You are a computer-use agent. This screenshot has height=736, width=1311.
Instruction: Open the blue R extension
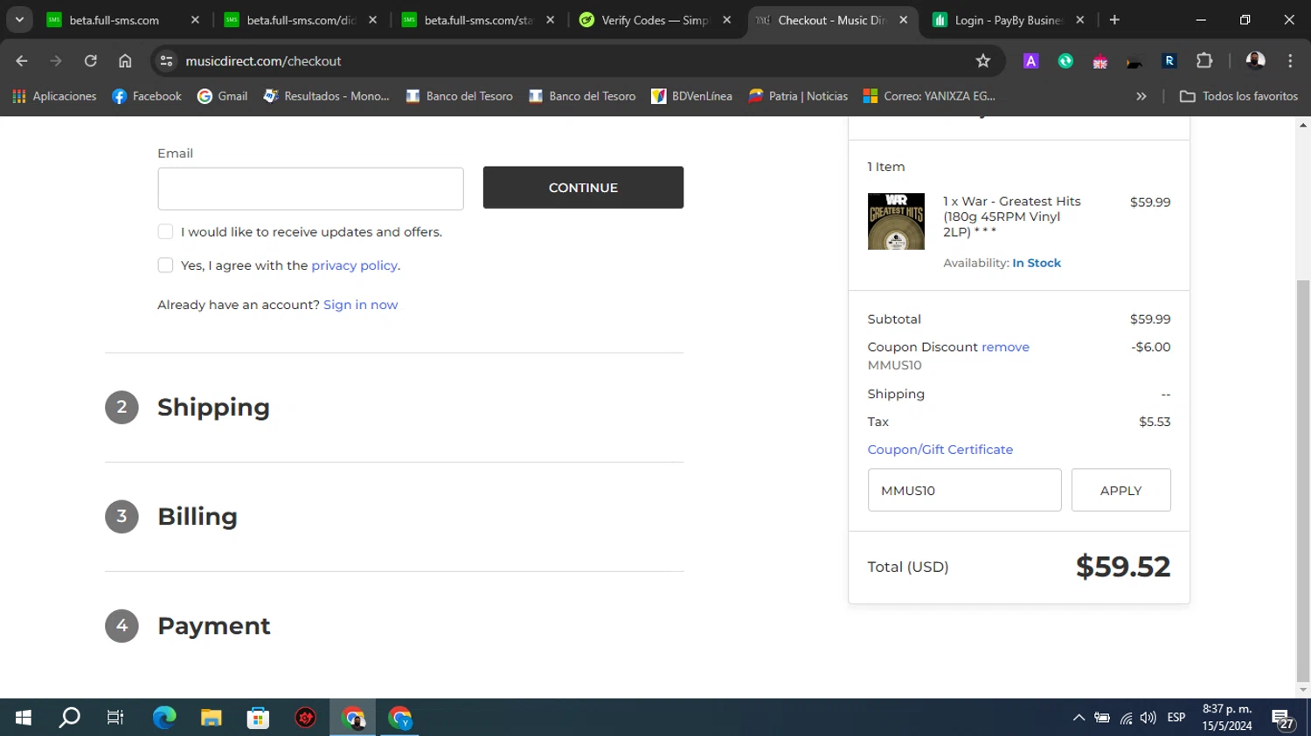click(1169, 61)
